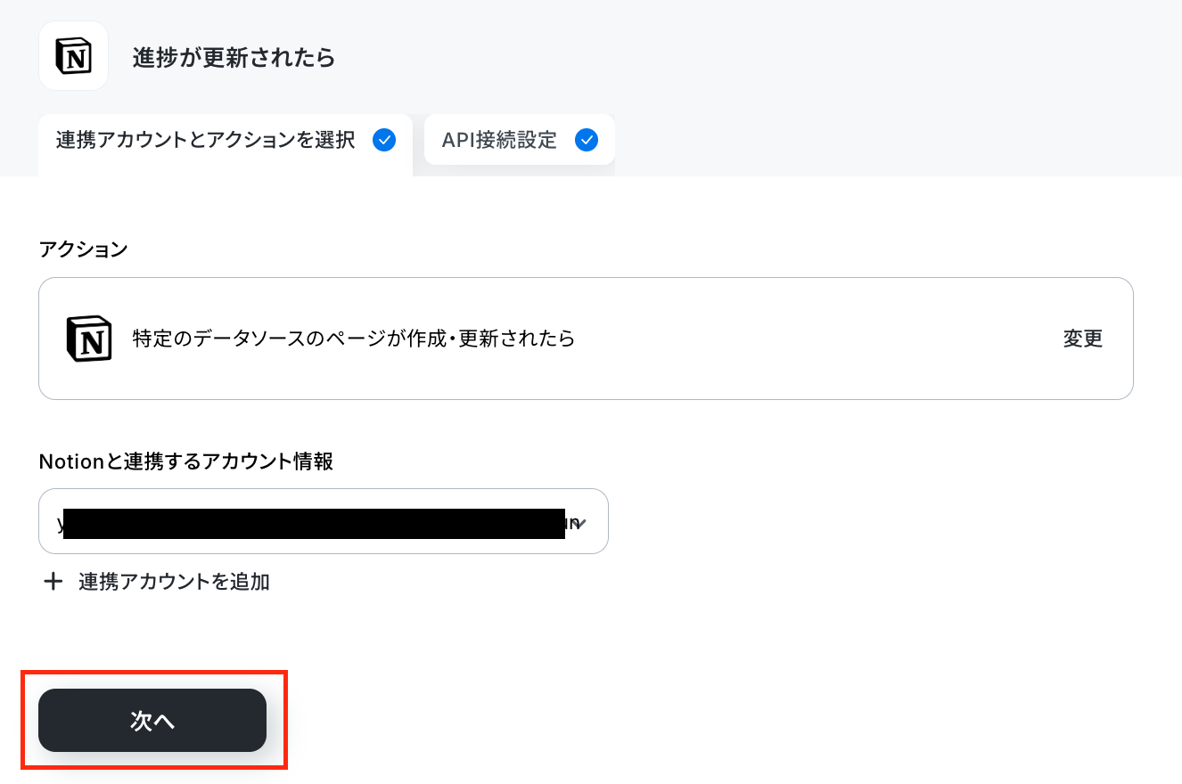Click the アクション section label
This screenshot has height=784, width=1182.
(84, 249)
